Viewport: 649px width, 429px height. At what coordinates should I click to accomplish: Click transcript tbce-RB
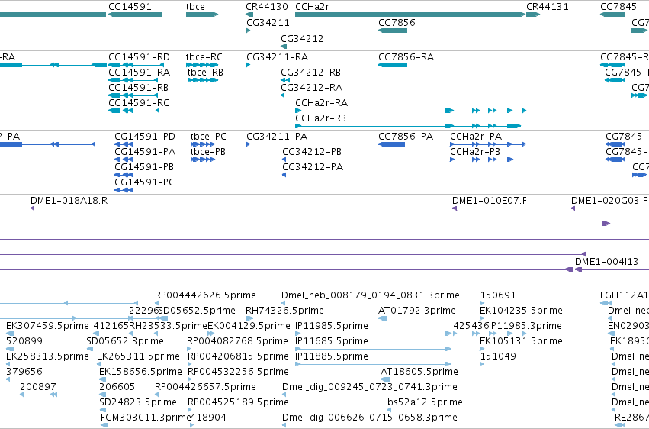point(205,73)
